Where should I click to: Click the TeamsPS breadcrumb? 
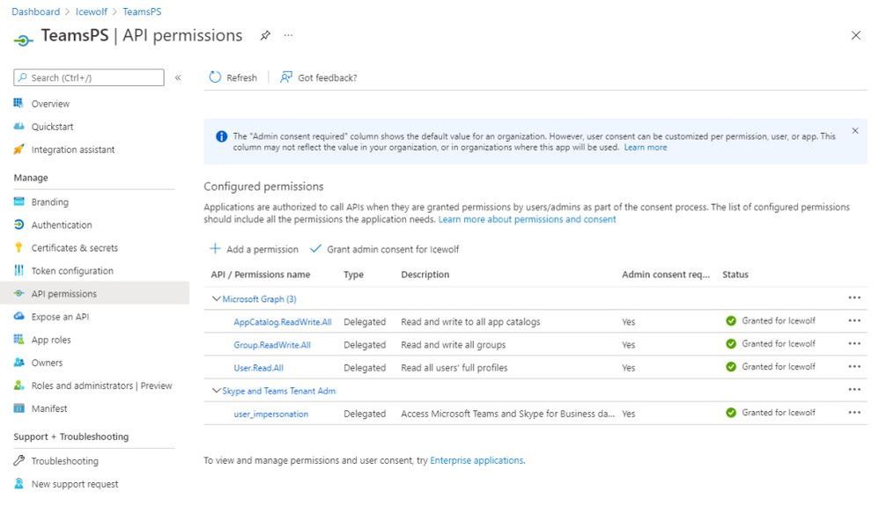pos(142,11)
